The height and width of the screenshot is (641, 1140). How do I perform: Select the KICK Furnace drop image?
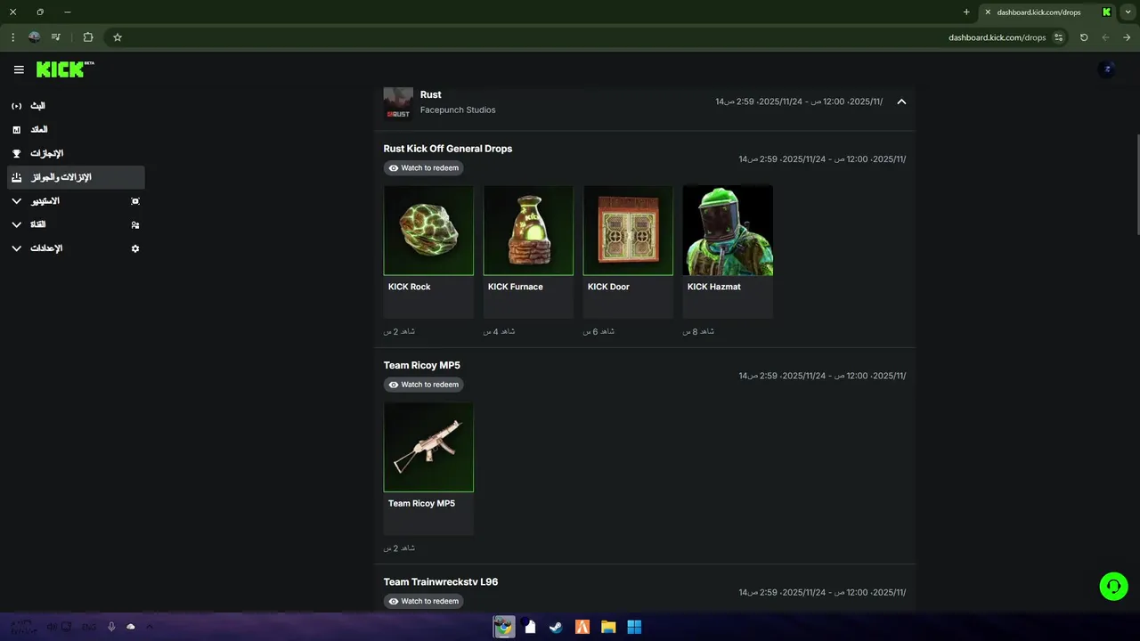coord(528,231)
